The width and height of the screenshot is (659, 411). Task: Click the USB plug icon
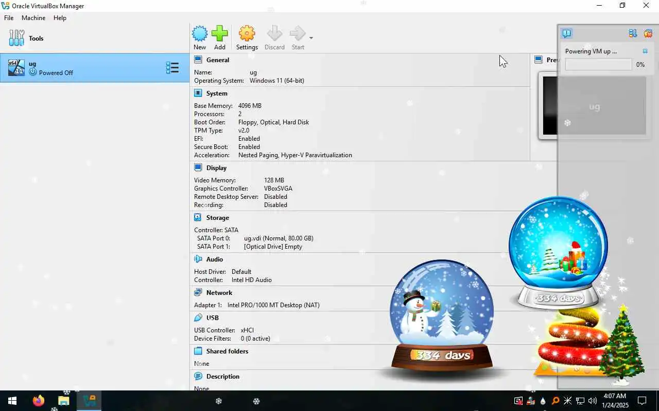pos(198,317)
